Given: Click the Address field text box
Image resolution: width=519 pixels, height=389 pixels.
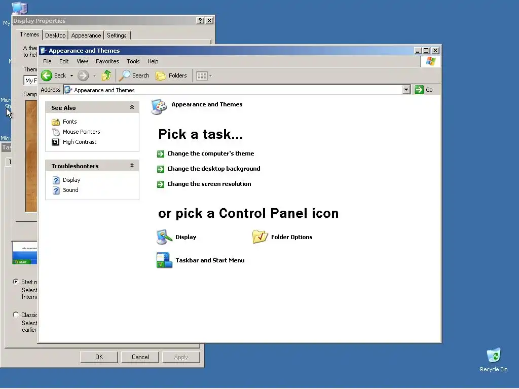Looking at the screenshot, I should (x=233, y=90).
